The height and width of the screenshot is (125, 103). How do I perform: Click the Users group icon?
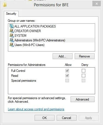tap(12, 45)
